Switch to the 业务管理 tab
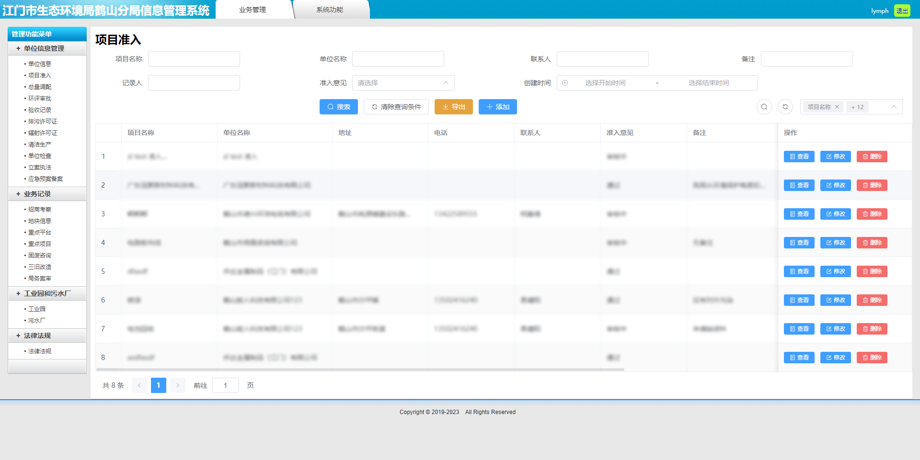 pos(253,10)
